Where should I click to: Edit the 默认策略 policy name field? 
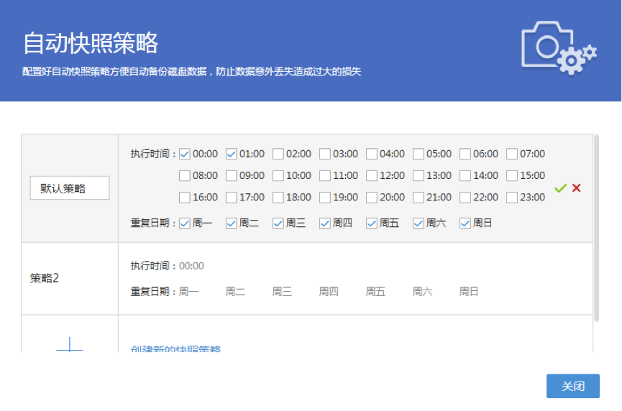70,188
